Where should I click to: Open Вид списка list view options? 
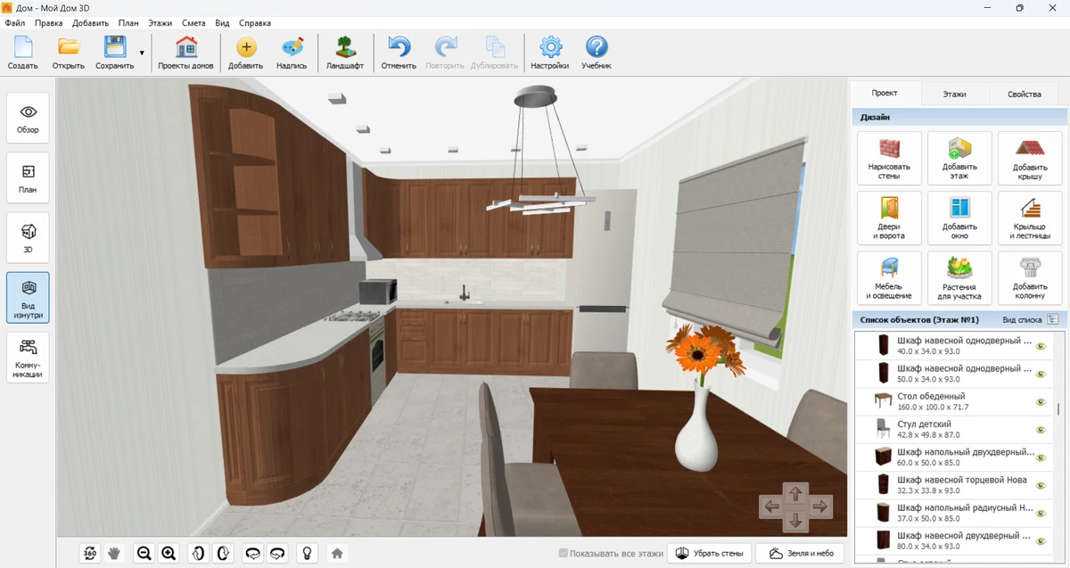[1052, 319]
